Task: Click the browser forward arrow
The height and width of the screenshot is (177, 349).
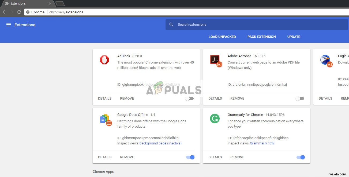Action: (x=12, y=12)
